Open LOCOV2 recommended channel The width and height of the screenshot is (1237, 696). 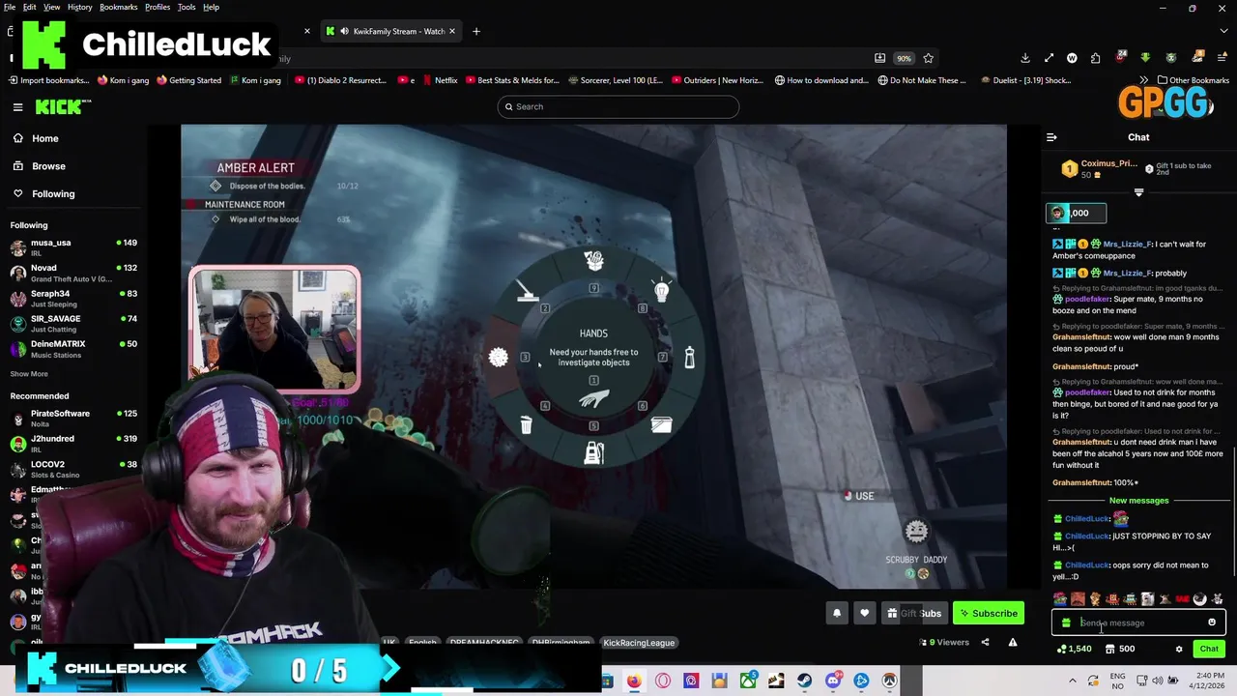(72, 468)
